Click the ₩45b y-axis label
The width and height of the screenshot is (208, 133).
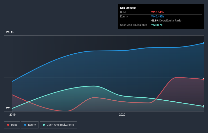pyautogui.click(x=10, y=32)
